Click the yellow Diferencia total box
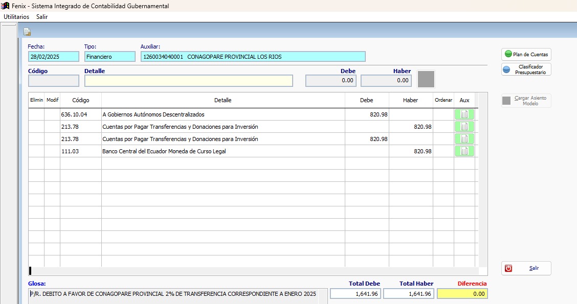Image resolution: width=577 pixels, height=304 pixels. (x=462, y=294)
